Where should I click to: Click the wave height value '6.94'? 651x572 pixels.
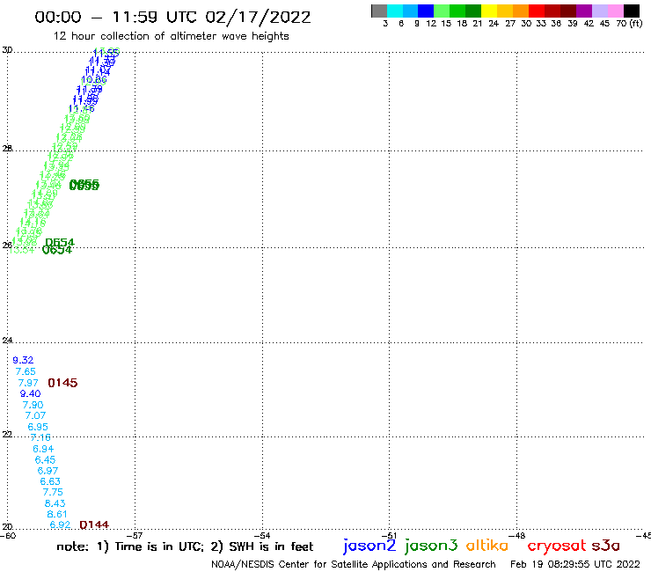43,449
